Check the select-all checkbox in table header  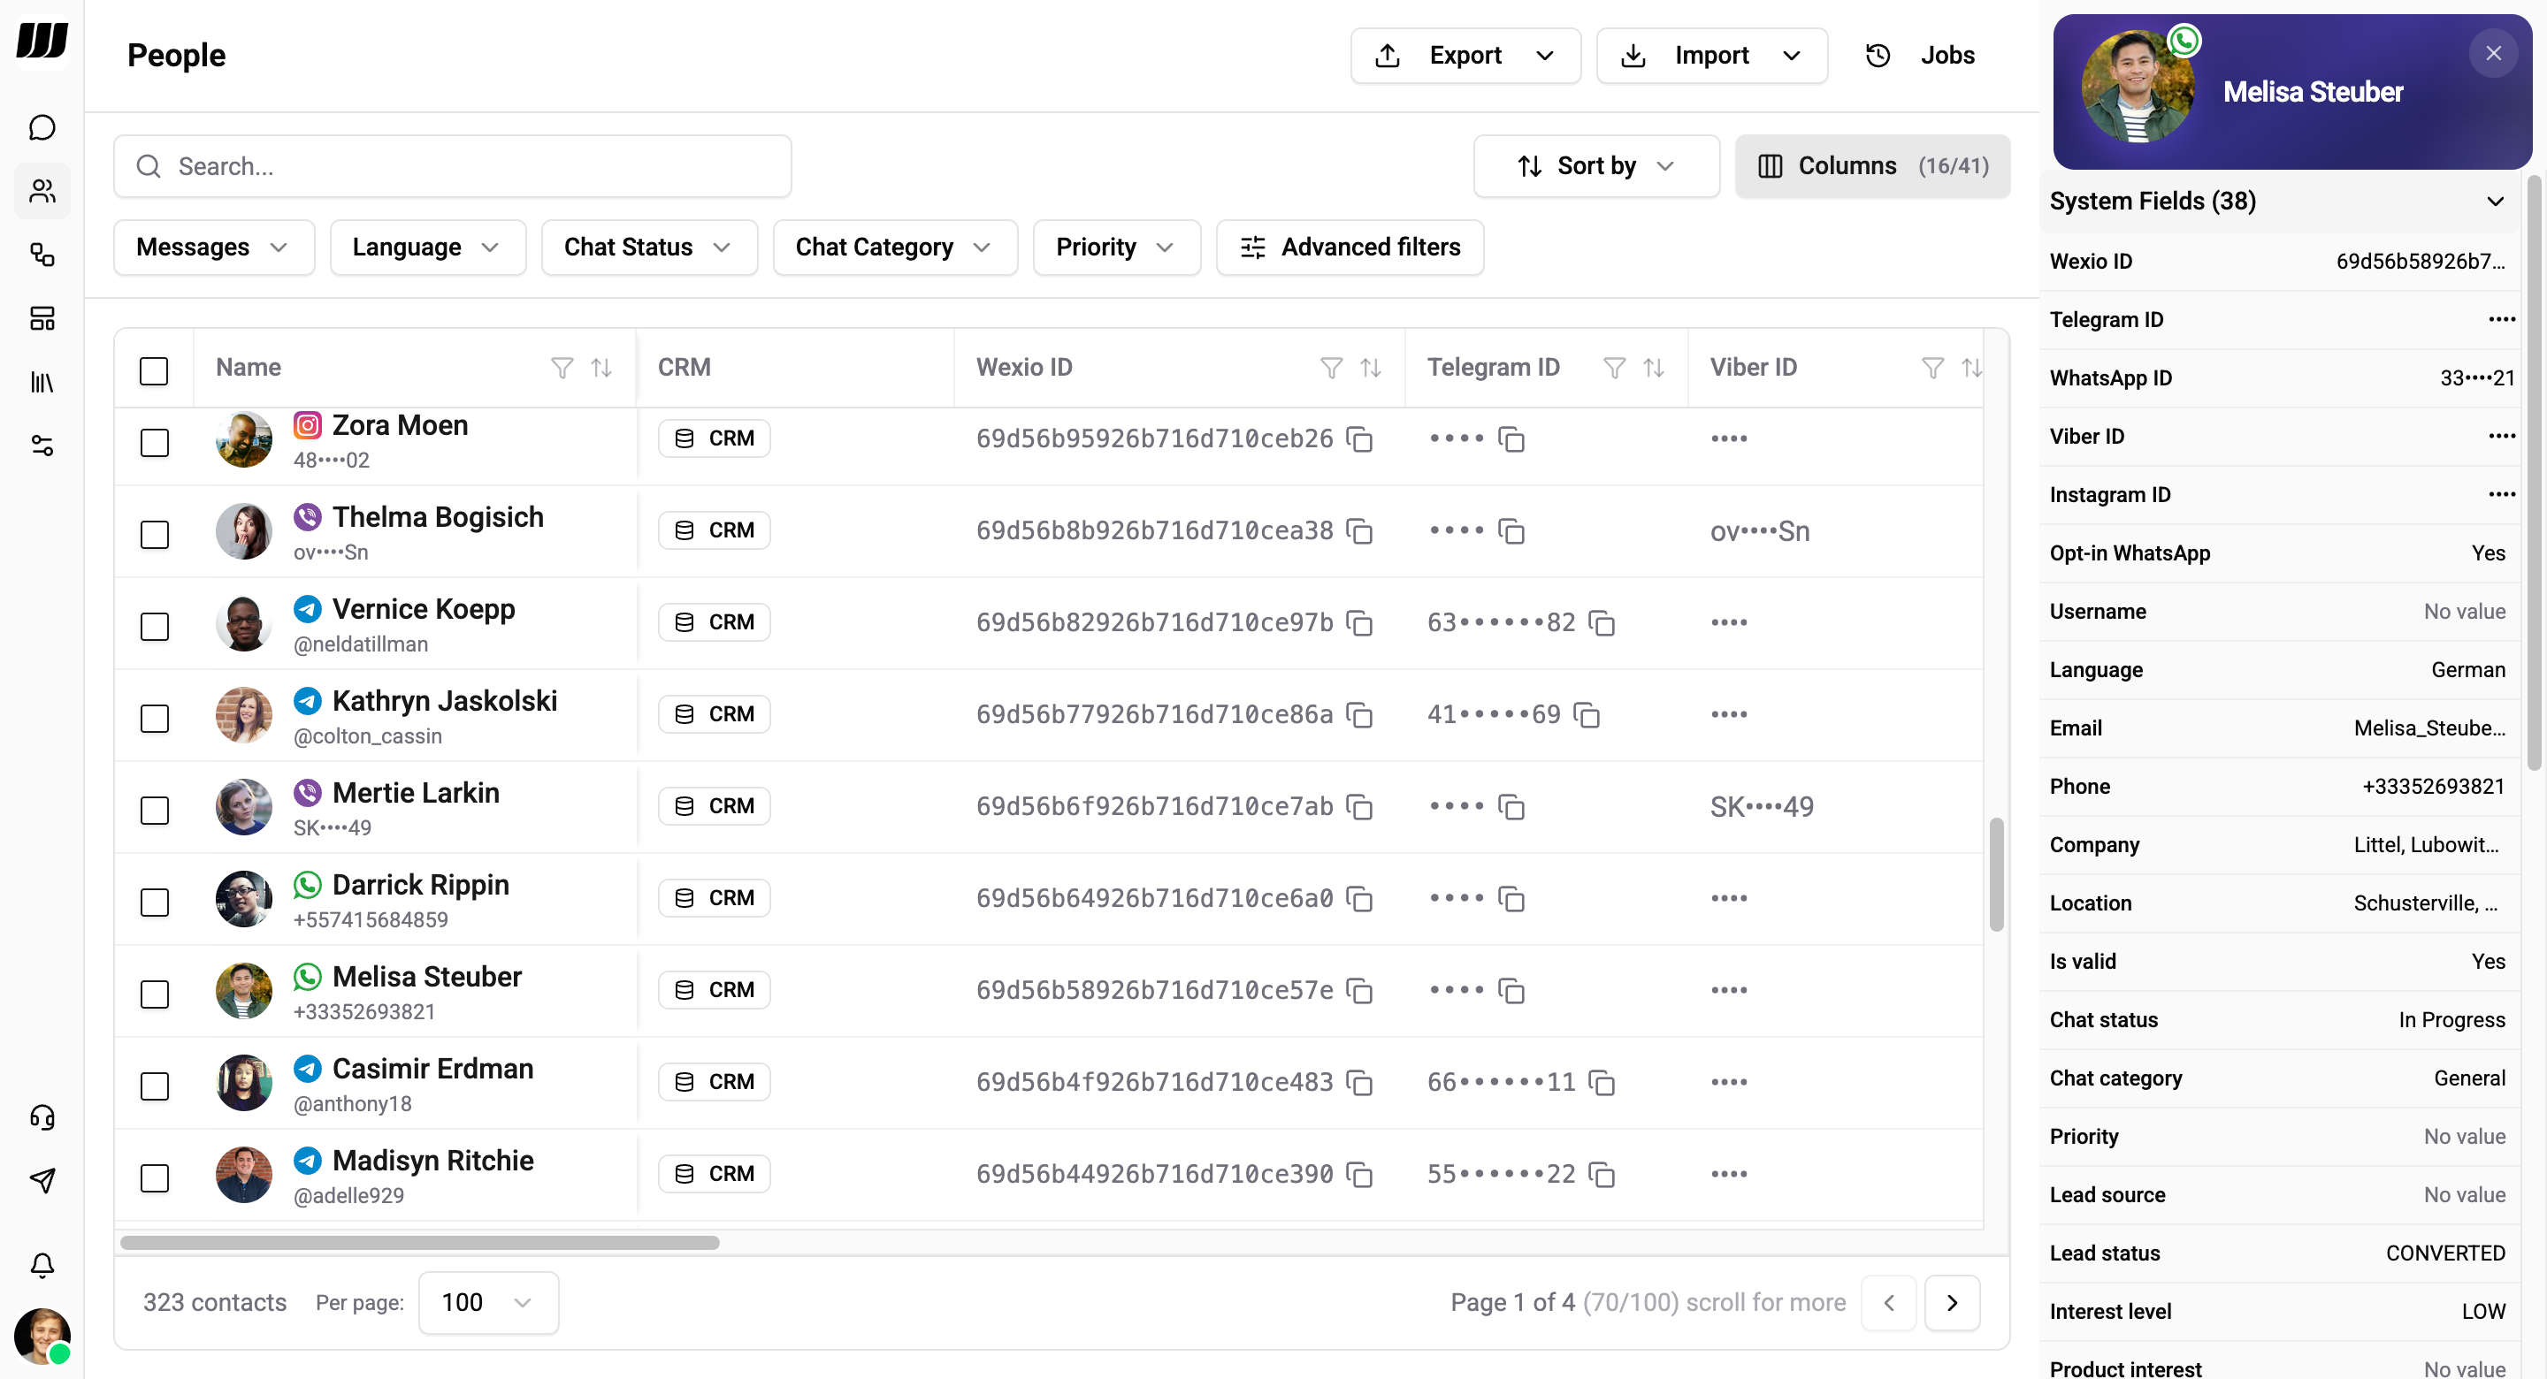pyautogui.click(x=156, y=370)
